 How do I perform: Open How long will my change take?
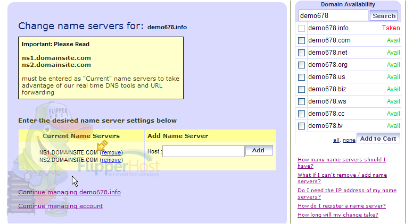(338, 215)
